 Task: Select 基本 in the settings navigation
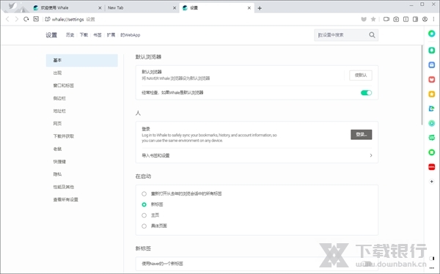(x=81, y=60)
